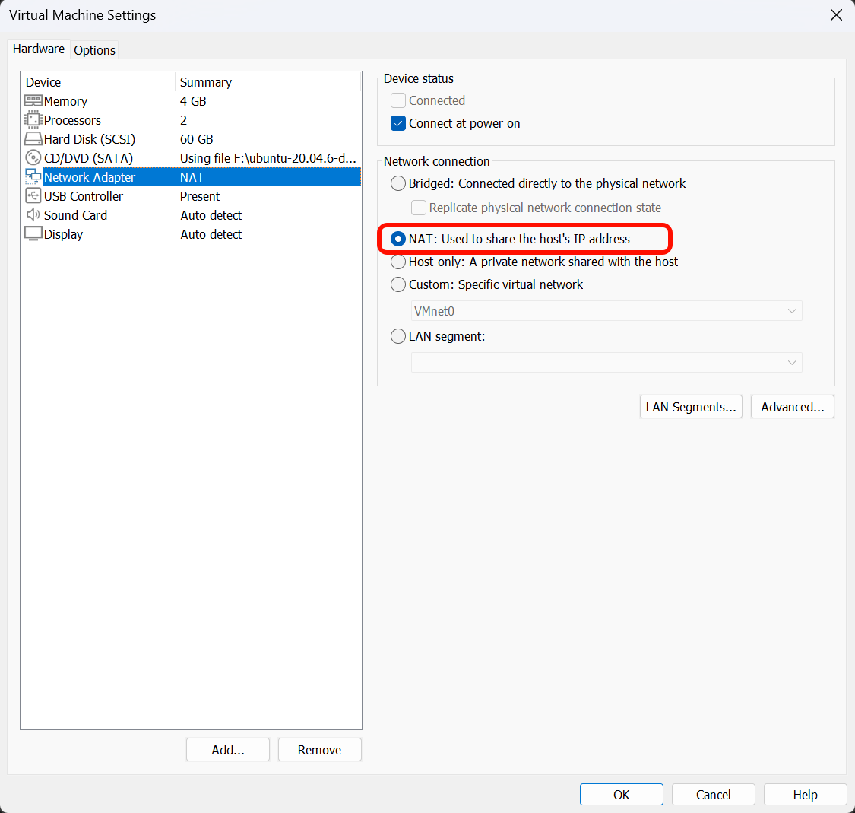Click the Summary column header
855x813 pixels.
tap(205, 82)
